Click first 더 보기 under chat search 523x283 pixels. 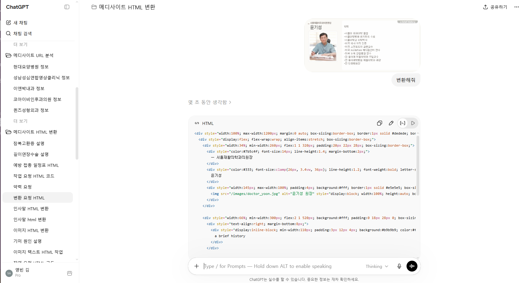(x=20, y=44)
